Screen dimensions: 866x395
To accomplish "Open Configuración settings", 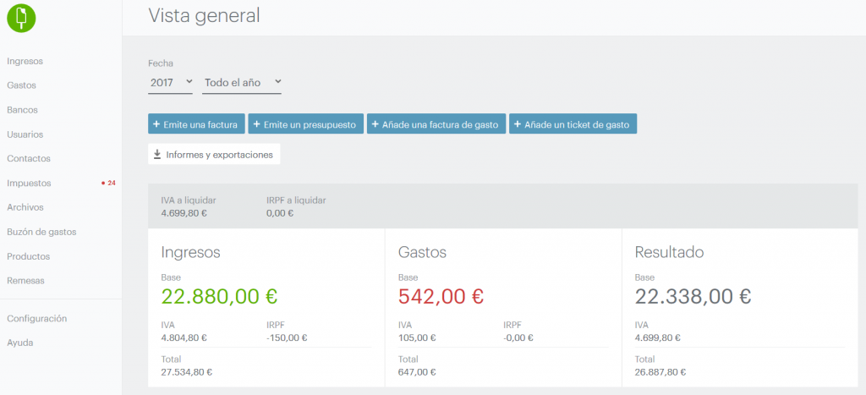I will coord(36,319).
